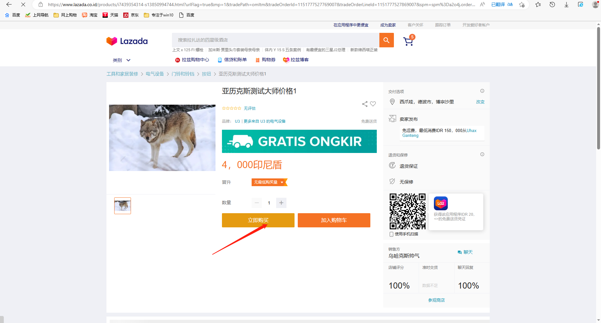Decrease quantity with the minus button
Viewport: 601px width, 323px height.
pos(257,203)
